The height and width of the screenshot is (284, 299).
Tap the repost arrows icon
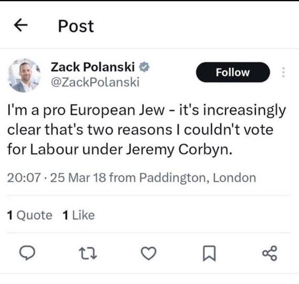click(88, 253)
